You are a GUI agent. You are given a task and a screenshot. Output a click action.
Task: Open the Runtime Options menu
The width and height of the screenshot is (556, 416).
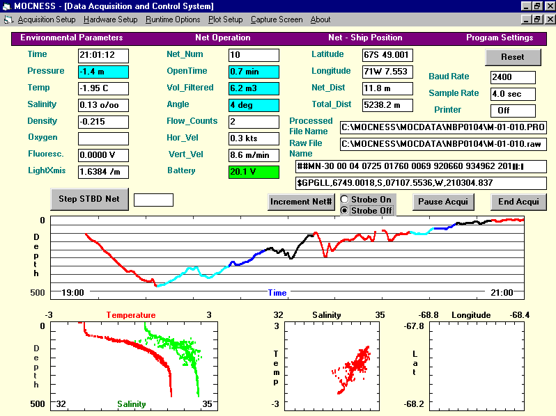(x=173, y=19)
